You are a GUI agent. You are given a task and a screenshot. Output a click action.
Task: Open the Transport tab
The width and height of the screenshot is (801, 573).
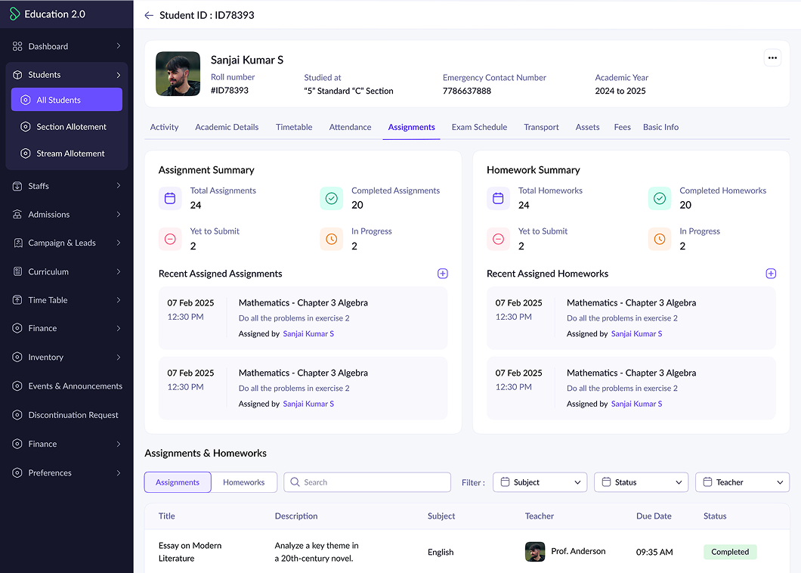click(x=541, y=127)
